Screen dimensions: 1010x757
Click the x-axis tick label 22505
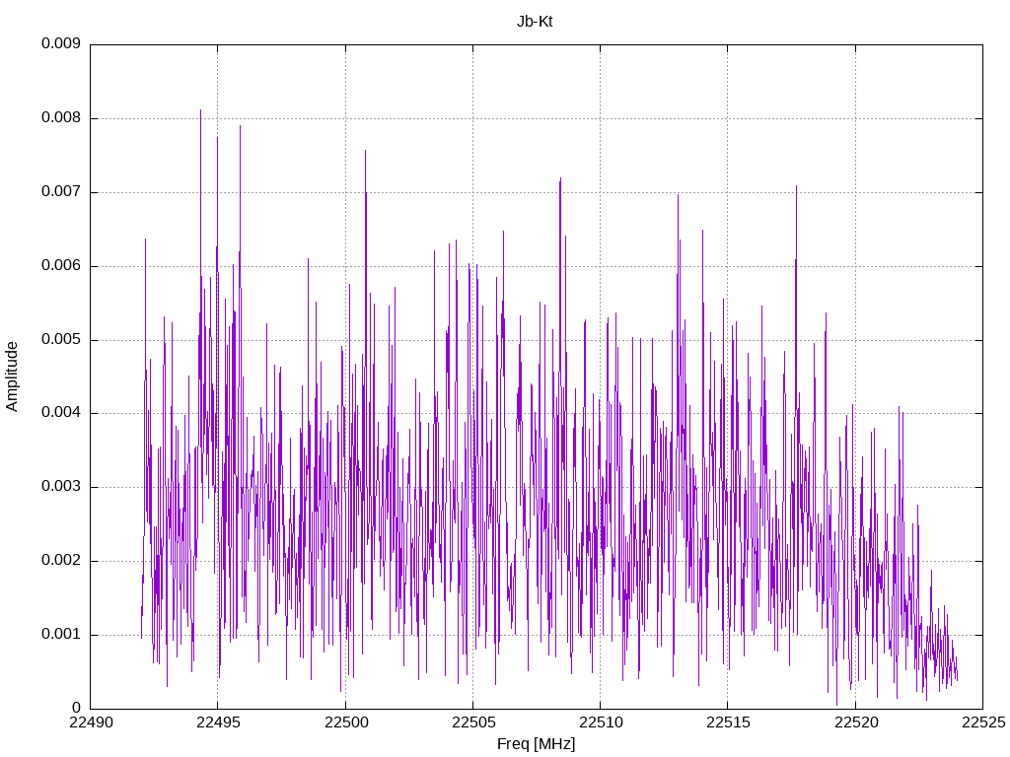(473, 723)
